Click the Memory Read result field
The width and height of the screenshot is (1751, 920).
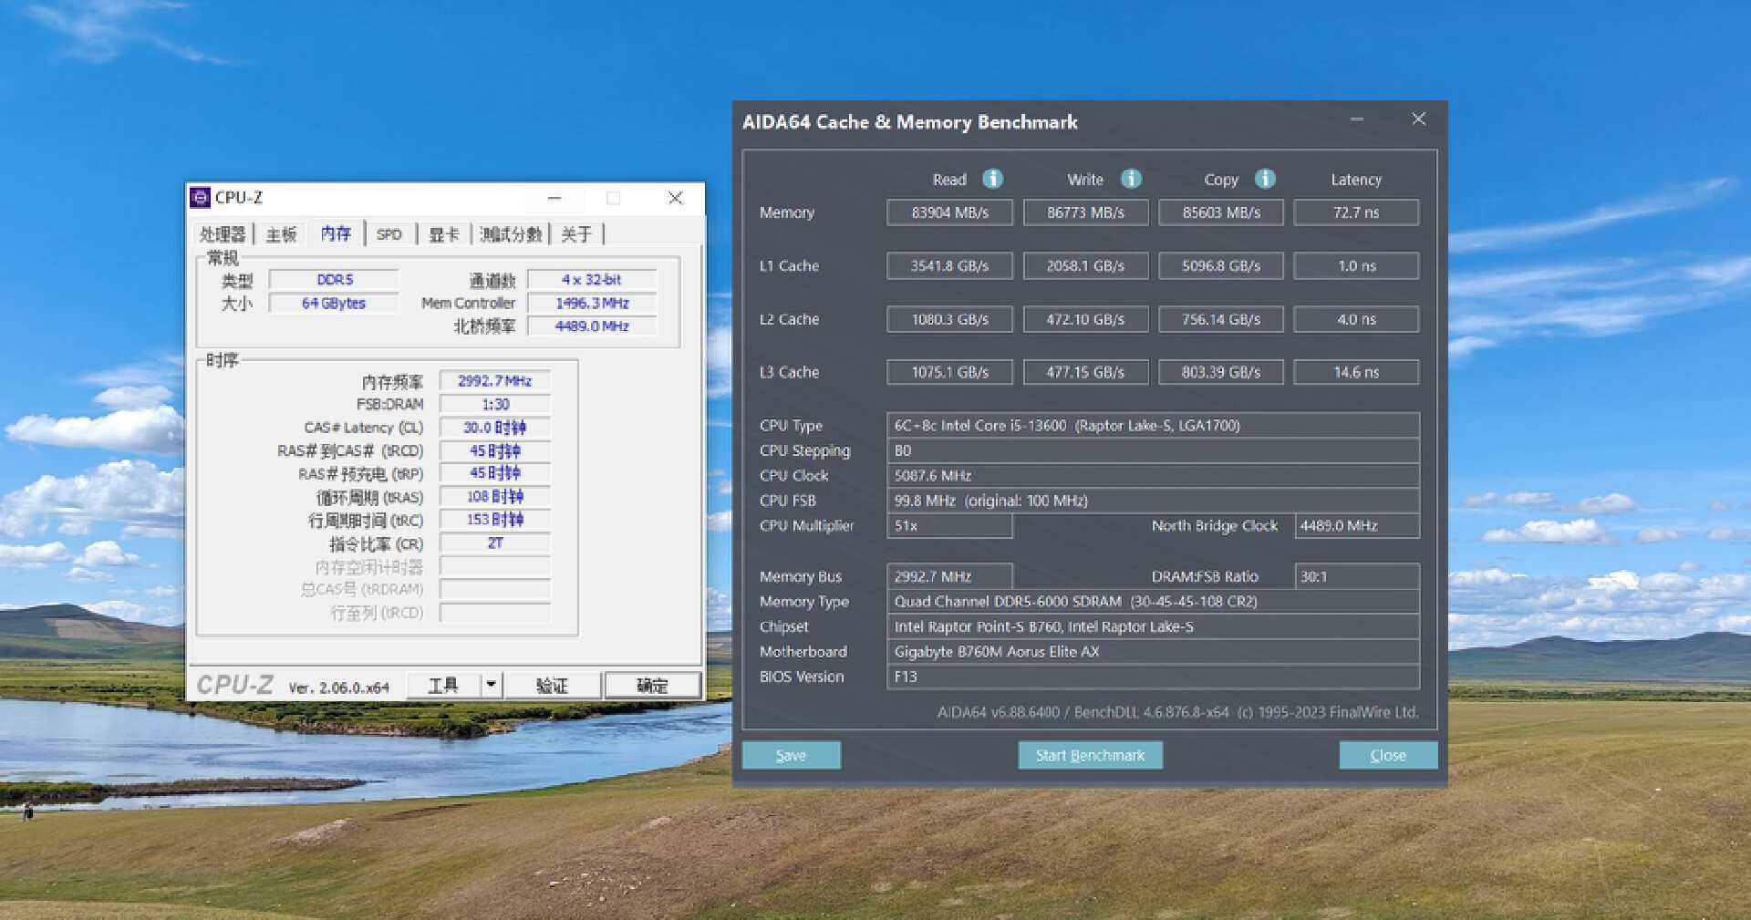click(x=949, y=212)
